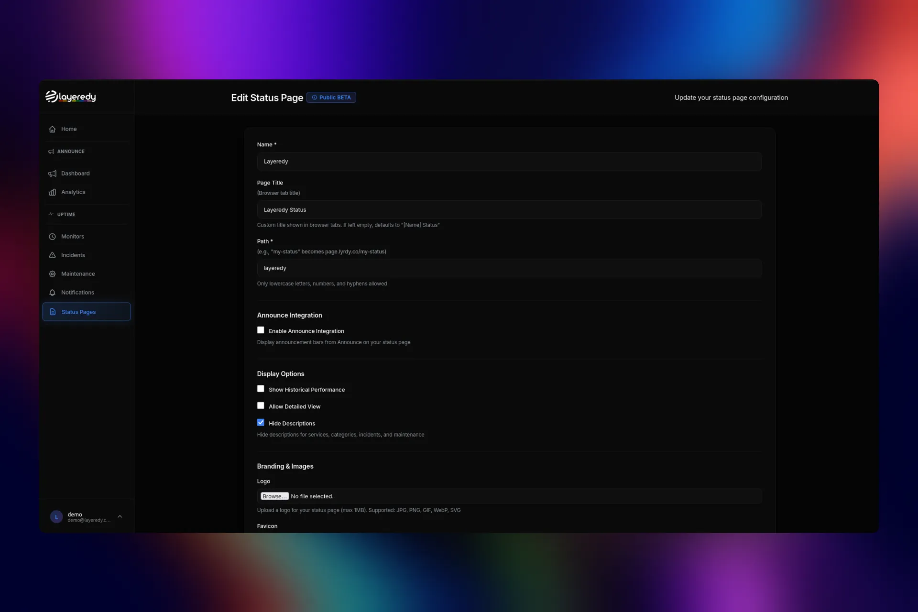The image size is (918, 612).
Task: Select the Status Pages document icon
Action: [53, 312]
